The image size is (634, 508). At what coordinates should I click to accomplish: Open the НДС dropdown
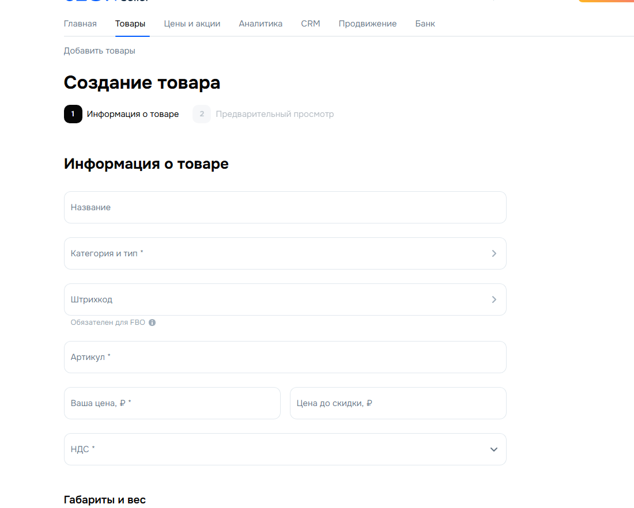pyautogui.click(x=493, y=449)
